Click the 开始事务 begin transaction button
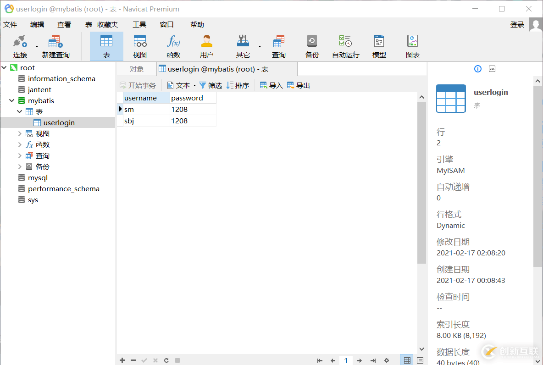 click(x=138, y=86)
